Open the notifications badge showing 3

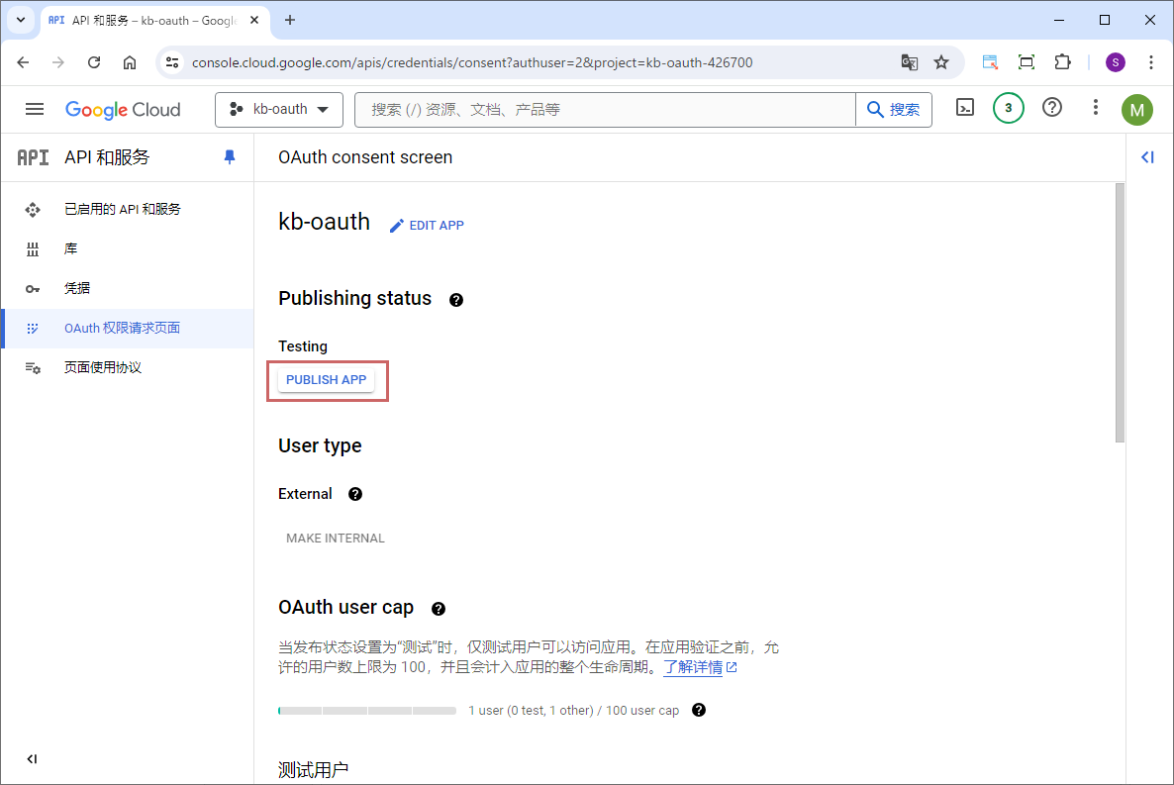coord(1008,109)
